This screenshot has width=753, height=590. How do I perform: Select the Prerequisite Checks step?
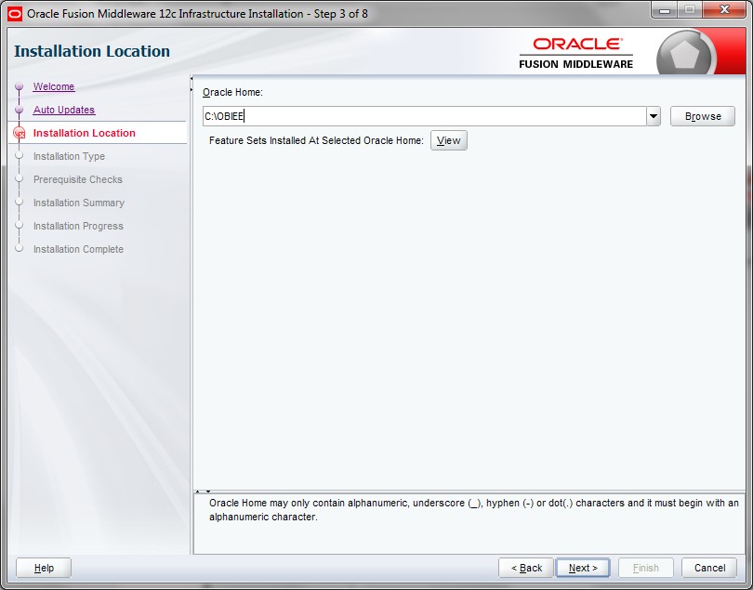tap(78, 179)
